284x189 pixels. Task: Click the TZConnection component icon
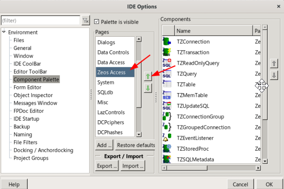point(167,42)
